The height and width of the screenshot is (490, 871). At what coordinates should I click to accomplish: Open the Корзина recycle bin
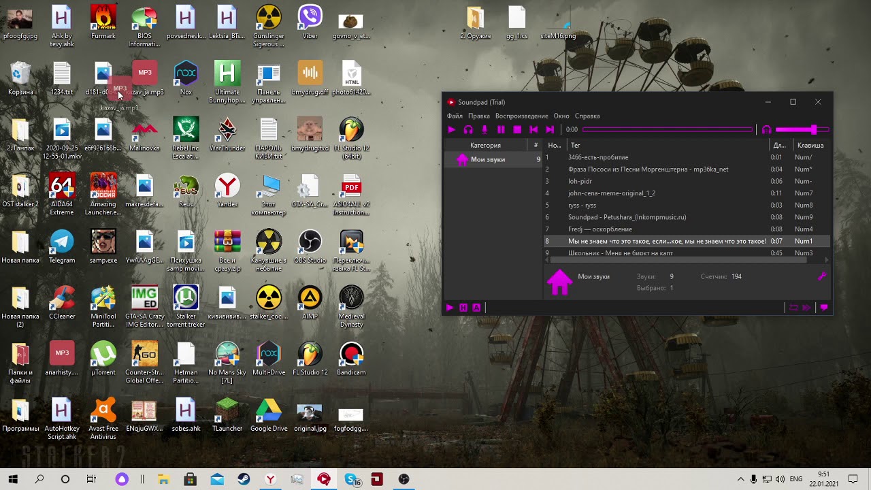pyautogui.click(x=20, y=78)
